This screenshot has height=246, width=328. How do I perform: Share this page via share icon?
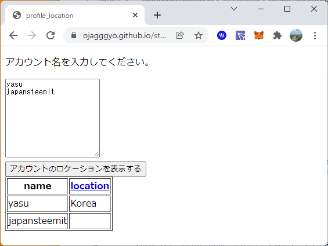pyautogui.click(x=180, y=35)
